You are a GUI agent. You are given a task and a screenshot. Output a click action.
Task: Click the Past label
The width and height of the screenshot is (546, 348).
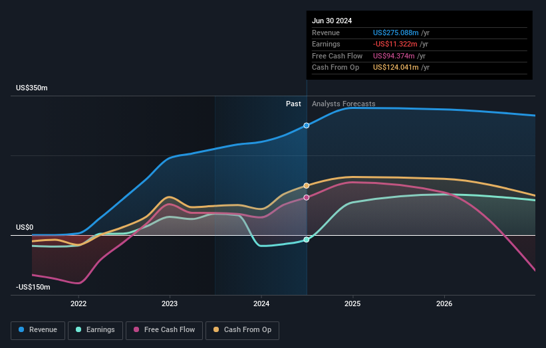click(293, 104)
